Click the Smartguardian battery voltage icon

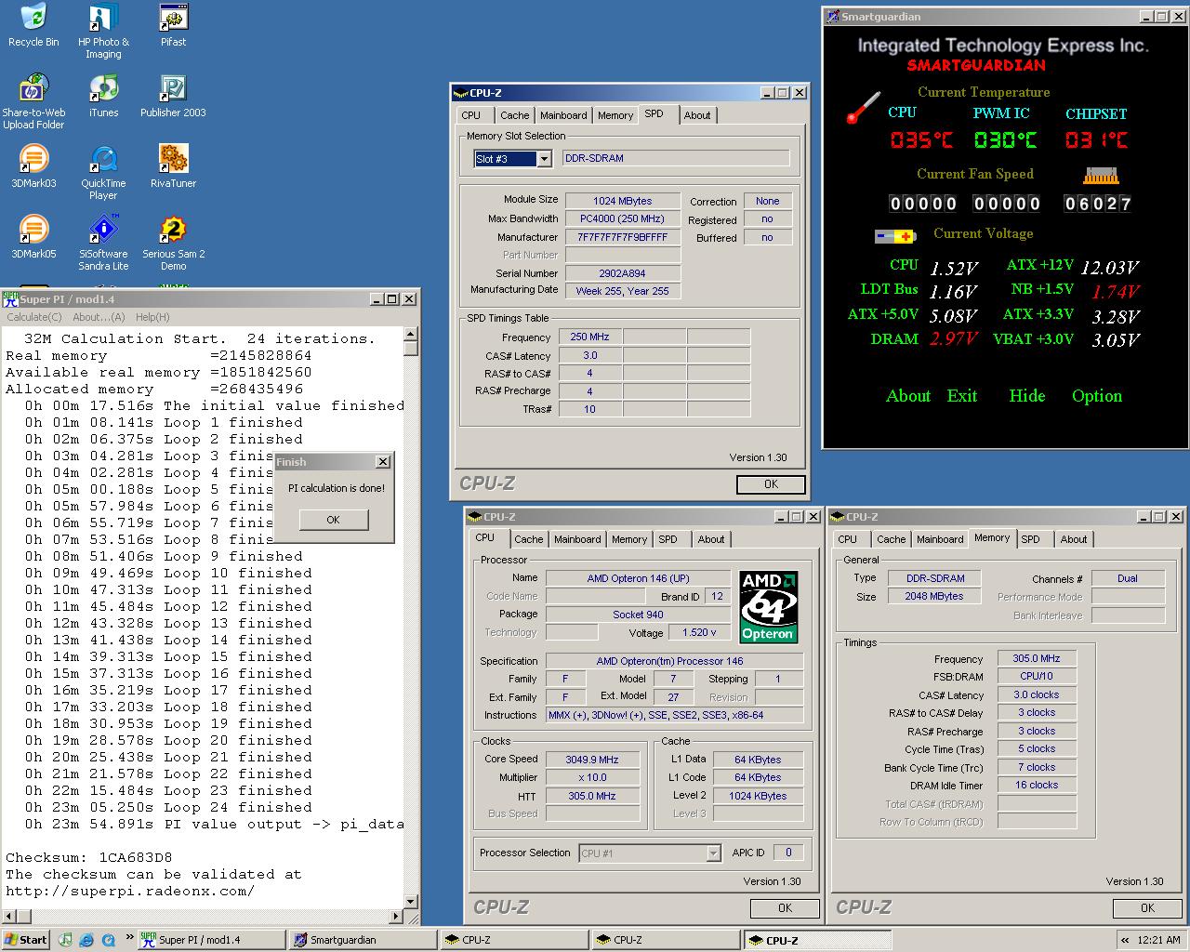pos(895,236)
